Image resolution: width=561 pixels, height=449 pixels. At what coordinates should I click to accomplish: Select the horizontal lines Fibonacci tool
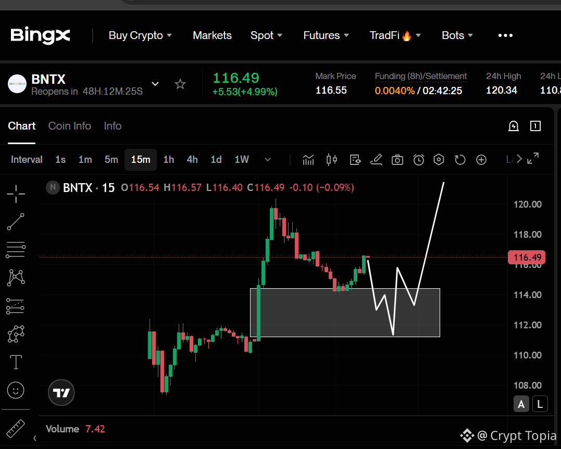click(16, 250)
